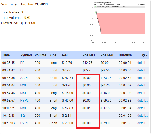This screenshot has width=151, height=135.
Task: Open detail link for 09:41:42 FB trade
Action: coord(142,70)
